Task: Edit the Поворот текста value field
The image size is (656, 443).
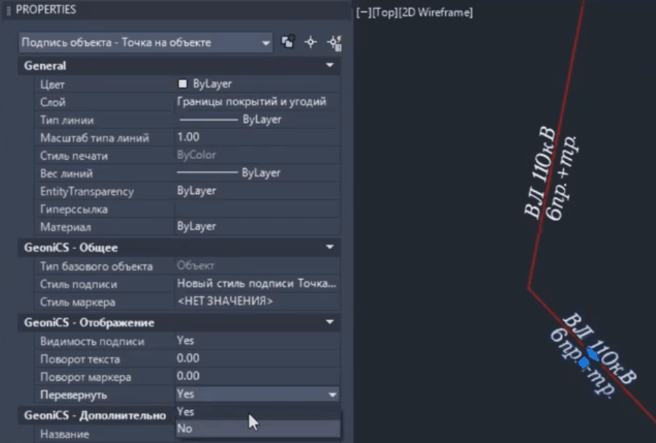Action: (x=257, y=359)
